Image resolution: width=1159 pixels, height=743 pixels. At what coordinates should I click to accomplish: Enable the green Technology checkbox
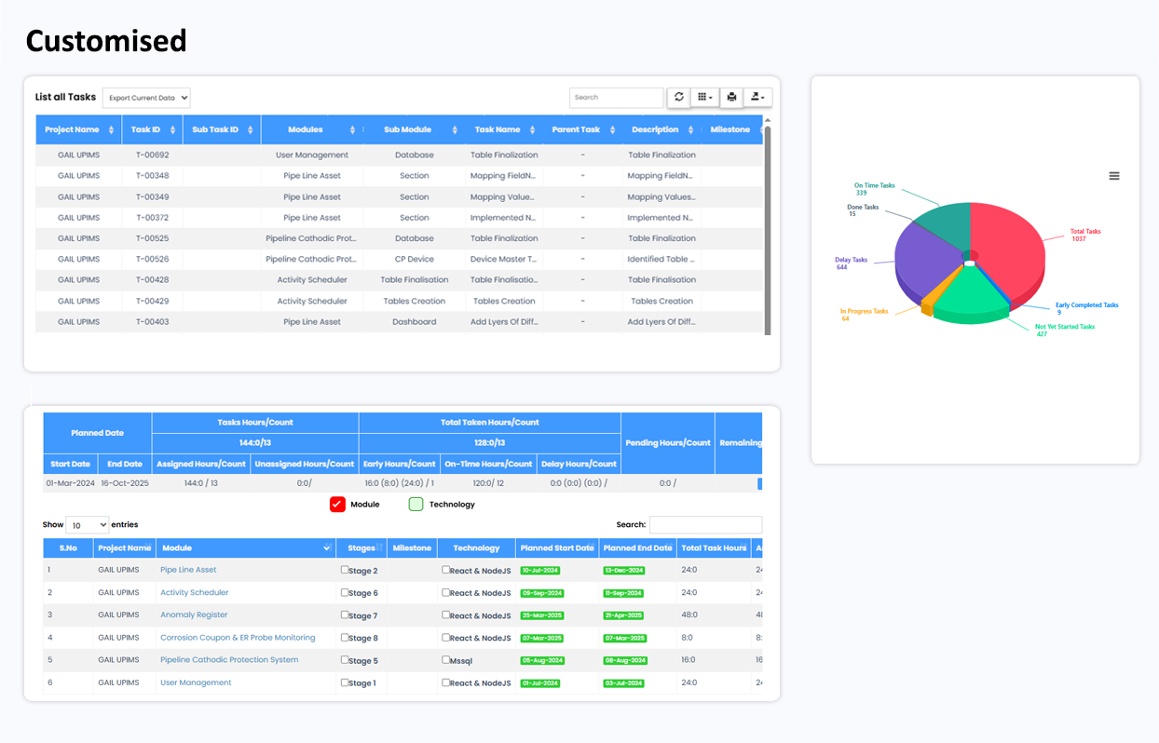pos(416,505)
